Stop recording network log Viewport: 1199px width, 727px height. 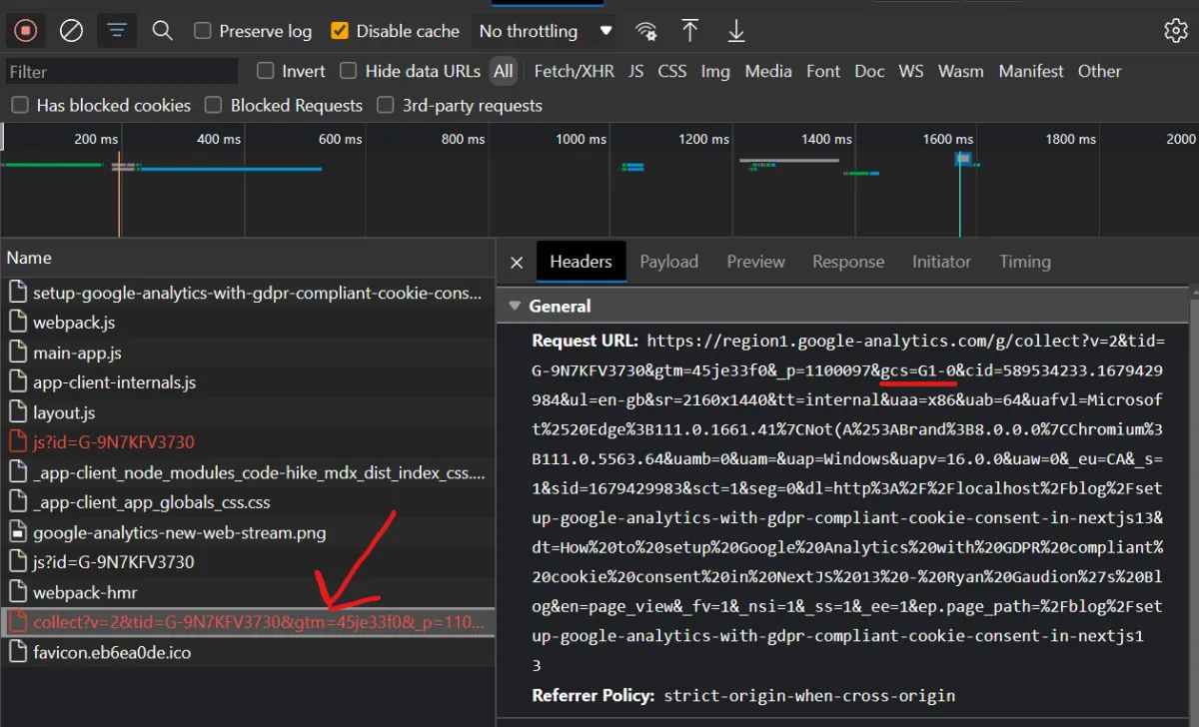[x=25, y=30]
